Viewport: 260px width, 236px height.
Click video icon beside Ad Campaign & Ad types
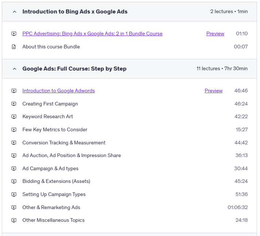coord(14,169)
